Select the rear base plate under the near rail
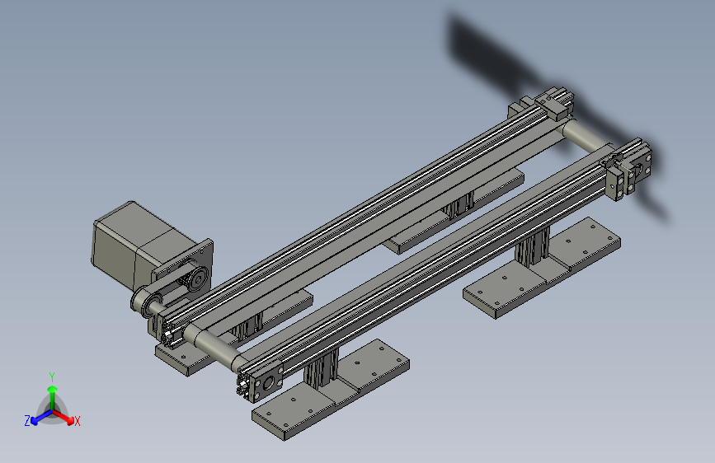The height and width of the screenshot is (463, 715). 542,269
